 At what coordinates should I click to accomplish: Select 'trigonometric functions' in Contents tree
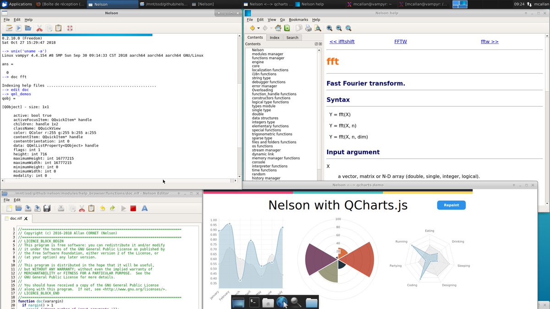tap(272, 134)
